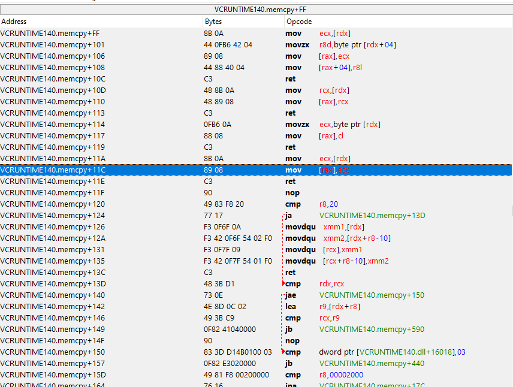Screen dimensions: 513x387
Task: Select the nop instruction at memcpy+11F
Action: pos(292,193)
